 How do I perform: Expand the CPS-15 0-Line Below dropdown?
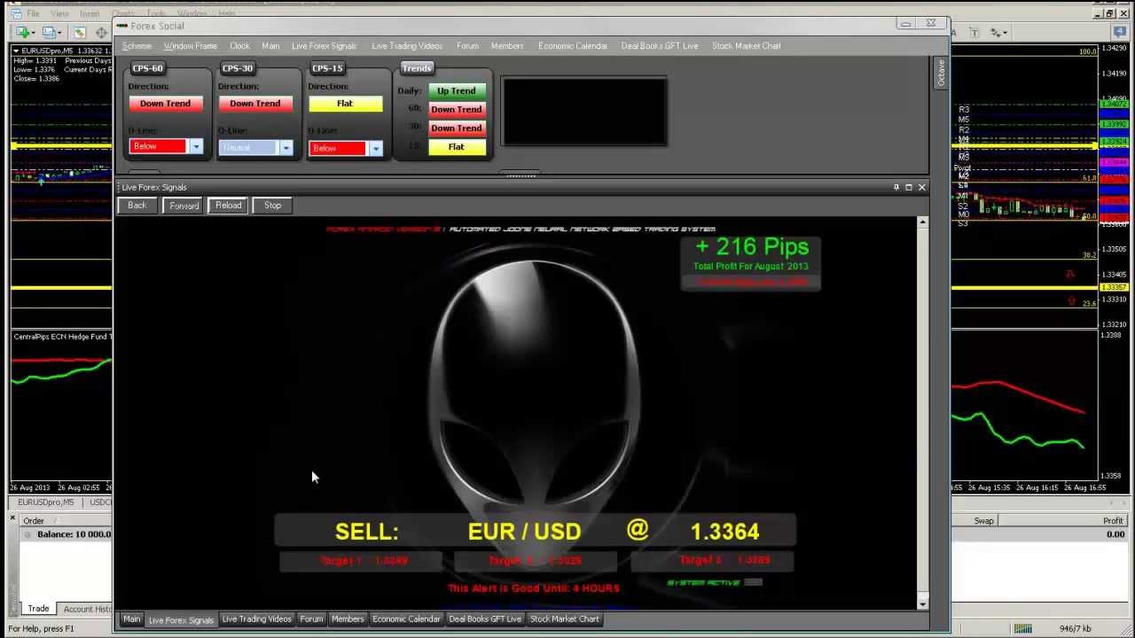(376, 148)
